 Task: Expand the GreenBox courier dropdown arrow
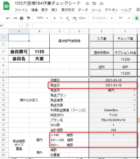pos(134,110)
